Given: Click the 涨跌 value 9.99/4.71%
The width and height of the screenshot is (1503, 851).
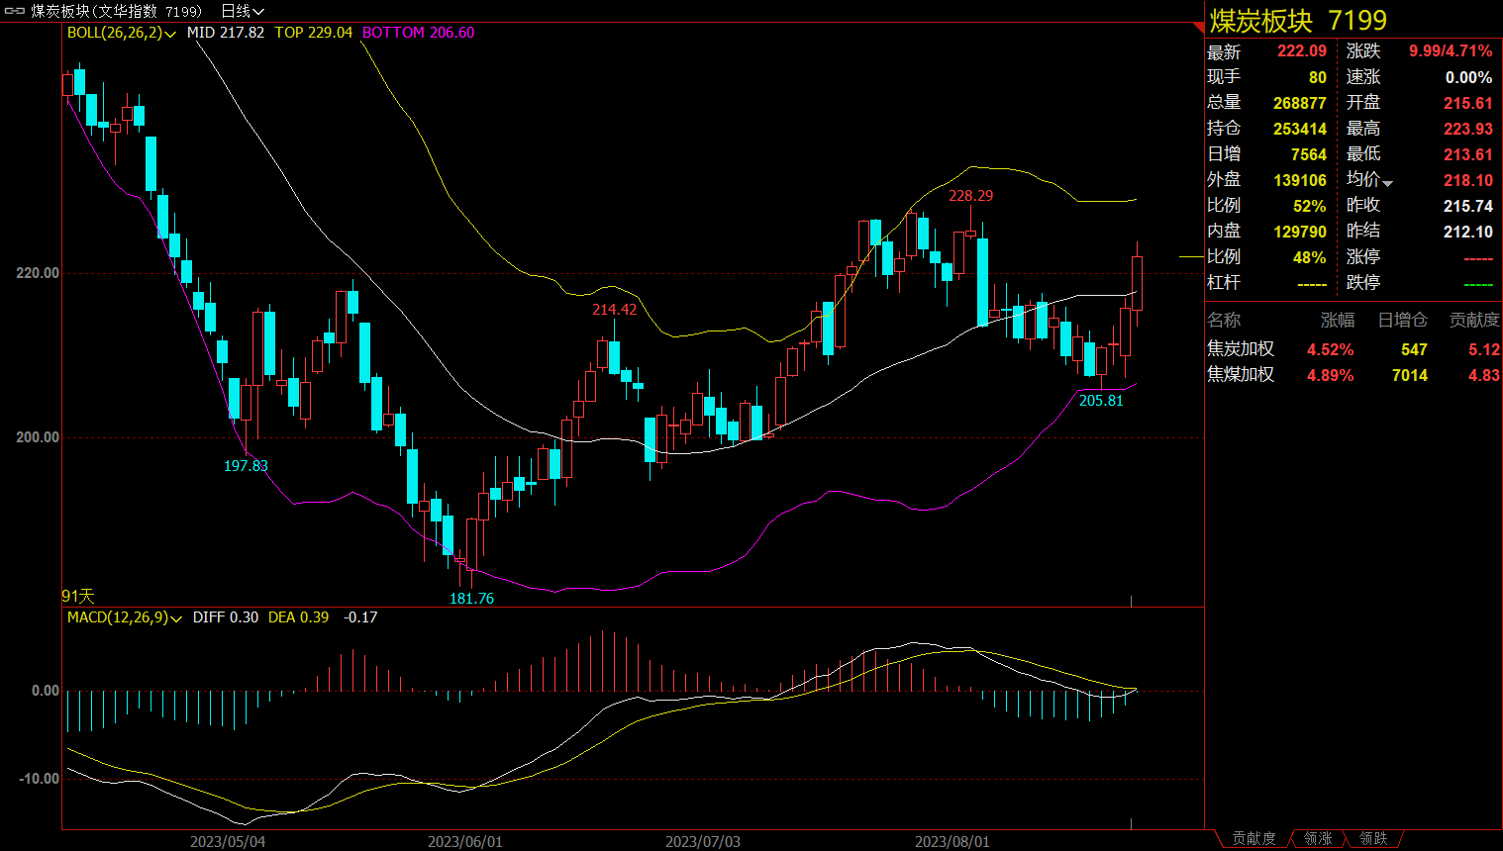Looking at the screenshot, I should 1451,51.
